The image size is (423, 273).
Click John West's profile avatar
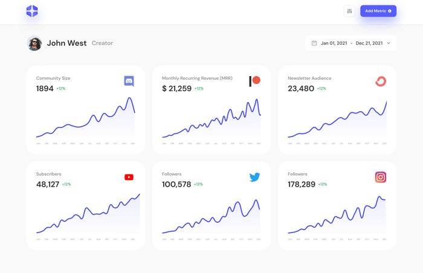[34, 43]
